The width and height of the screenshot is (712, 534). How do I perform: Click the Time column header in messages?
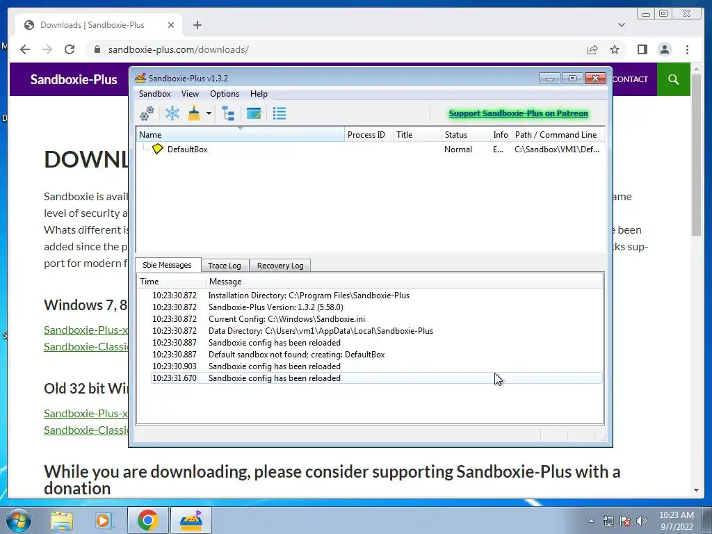172,282
